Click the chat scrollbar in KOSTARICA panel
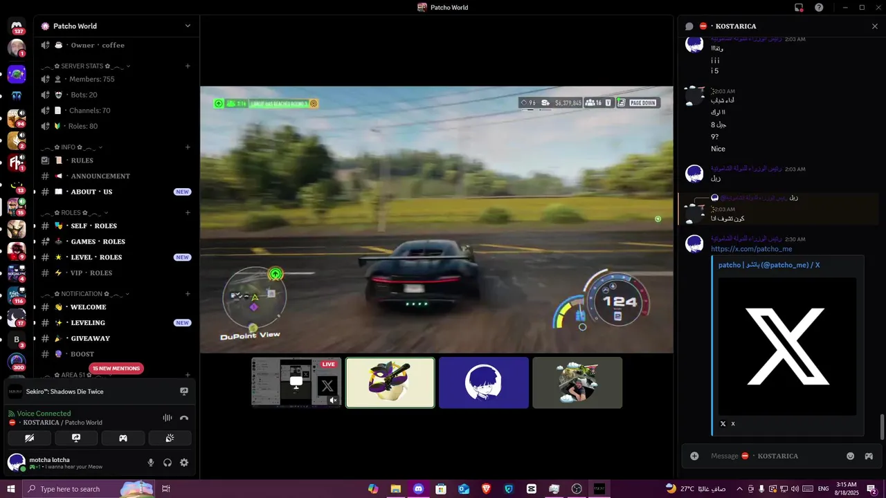This screenshot has height=498, width=886. (882, 427)
